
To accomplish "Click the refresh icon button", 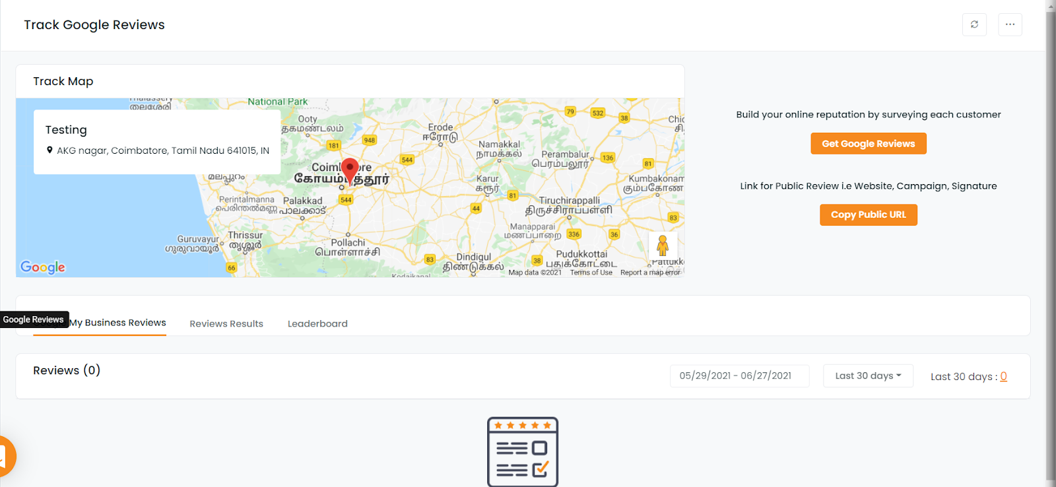I will (974, 24).
